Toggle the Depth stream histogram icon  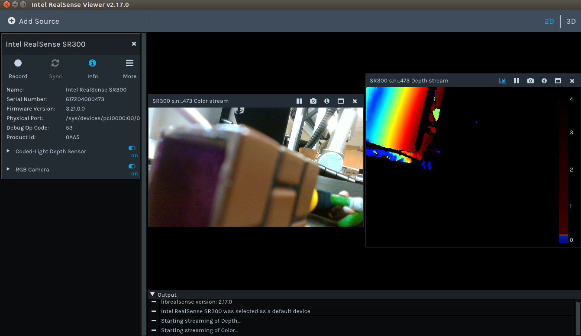click(503, 81)
